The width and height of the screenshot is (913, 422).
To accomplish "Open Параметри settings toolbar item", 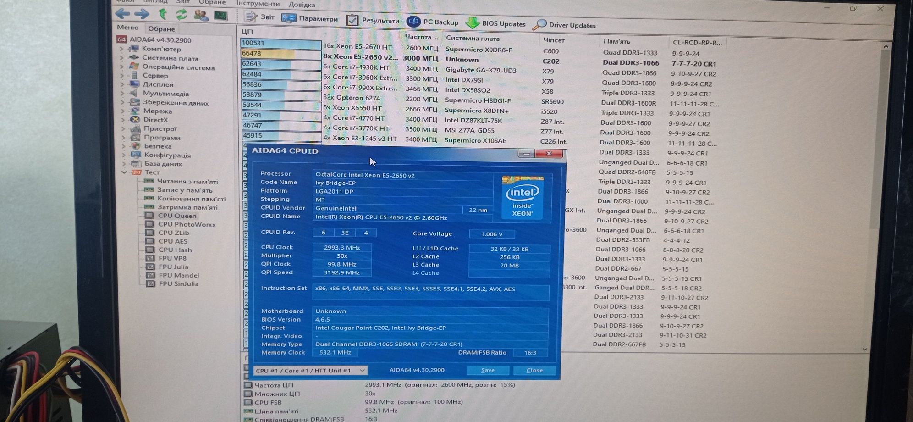I will tap(310, 18).
